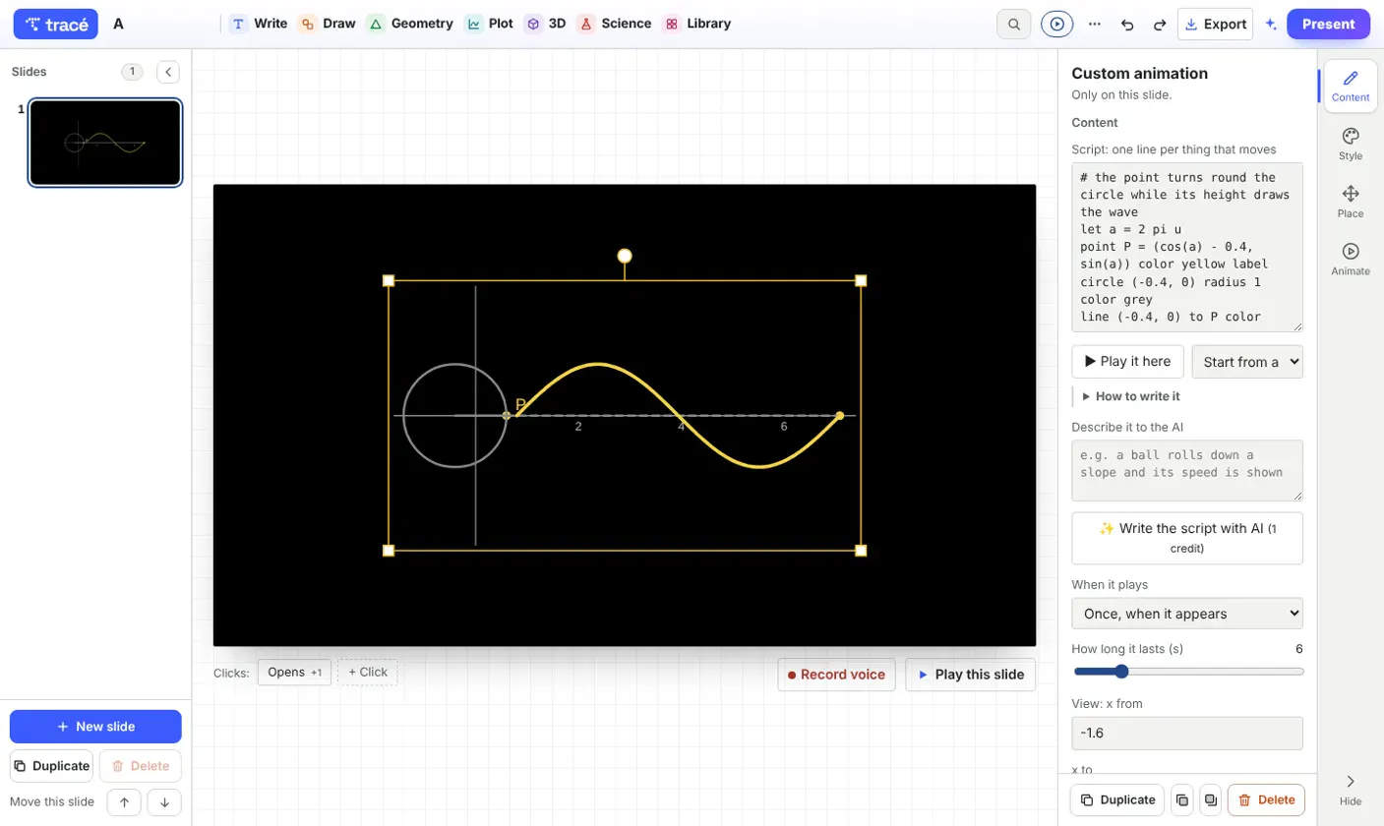Open the Style panel
The height and width of the screenshot is (826, 1384).
click(x=1351, y=144)
